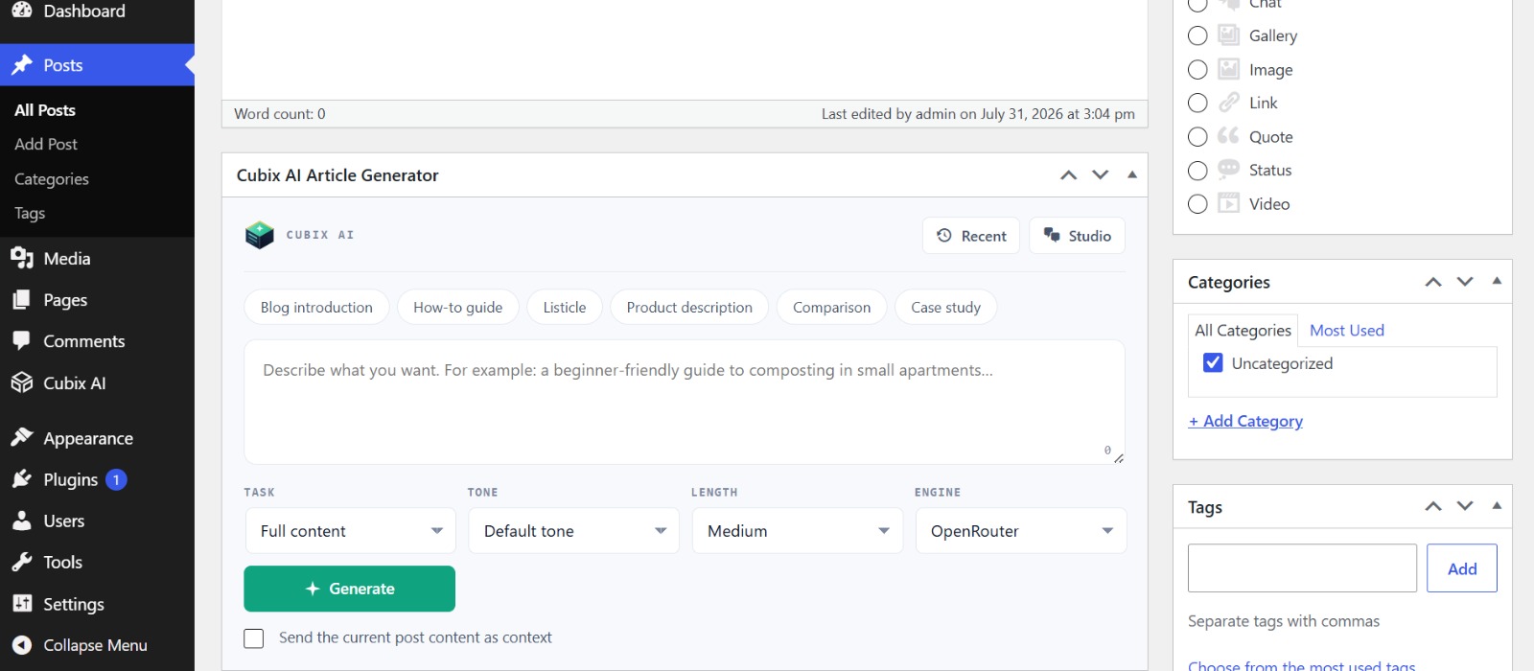The width and height of the screenshot is (1534, 671).
Task: Choose the Comparison preset
Action: [x=832, y=307]
